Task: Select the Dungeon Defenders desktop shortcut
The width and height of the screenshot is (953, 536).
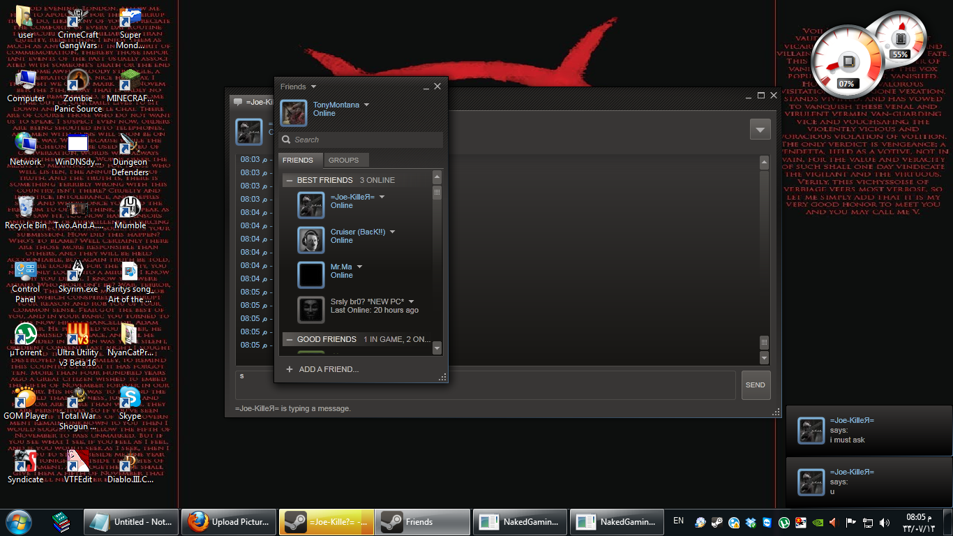Action: click(x=130, y=155)
